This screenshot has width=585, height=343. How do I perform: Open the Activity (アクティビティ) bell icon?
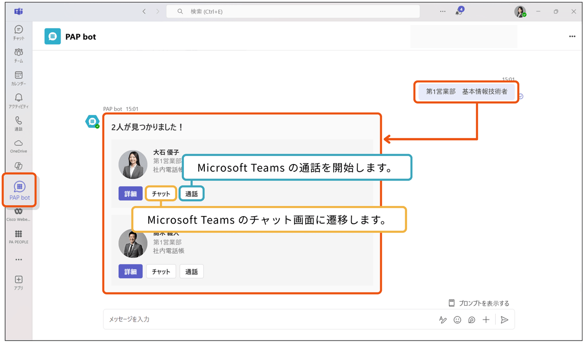(x=19, y=101)
